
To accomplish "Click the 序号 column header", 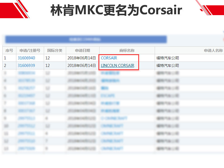I will (9, 50).
